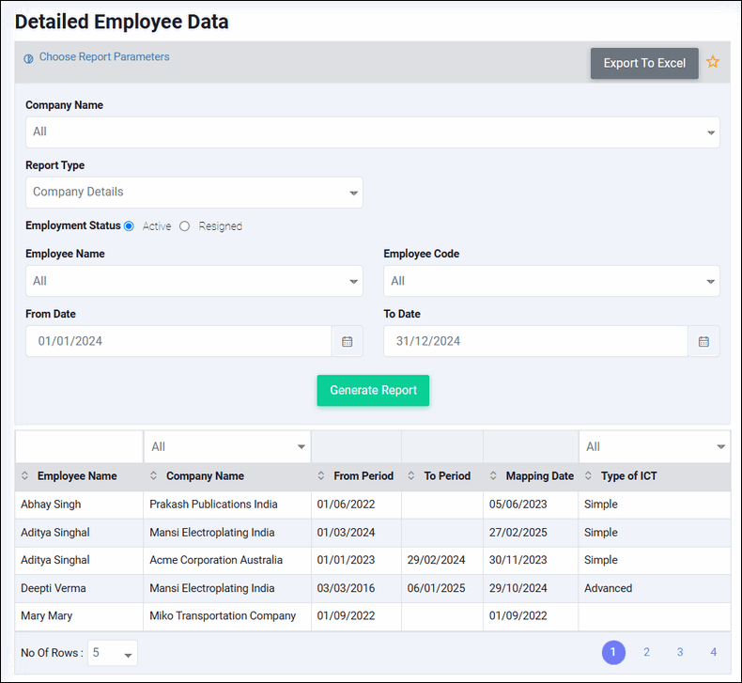Image resolution: width=742 pixels, height=683 pixels.
Task: Click the Generate Report button
Action: click(373, 391)
